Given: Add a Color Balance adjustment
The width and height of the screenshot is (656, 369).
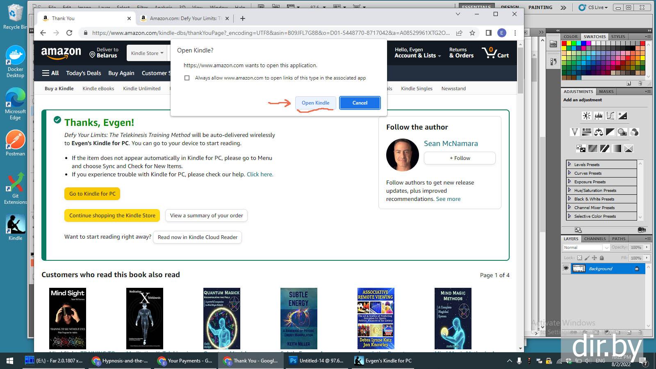Looking at the screenshot, I should [x=599, y=132].
